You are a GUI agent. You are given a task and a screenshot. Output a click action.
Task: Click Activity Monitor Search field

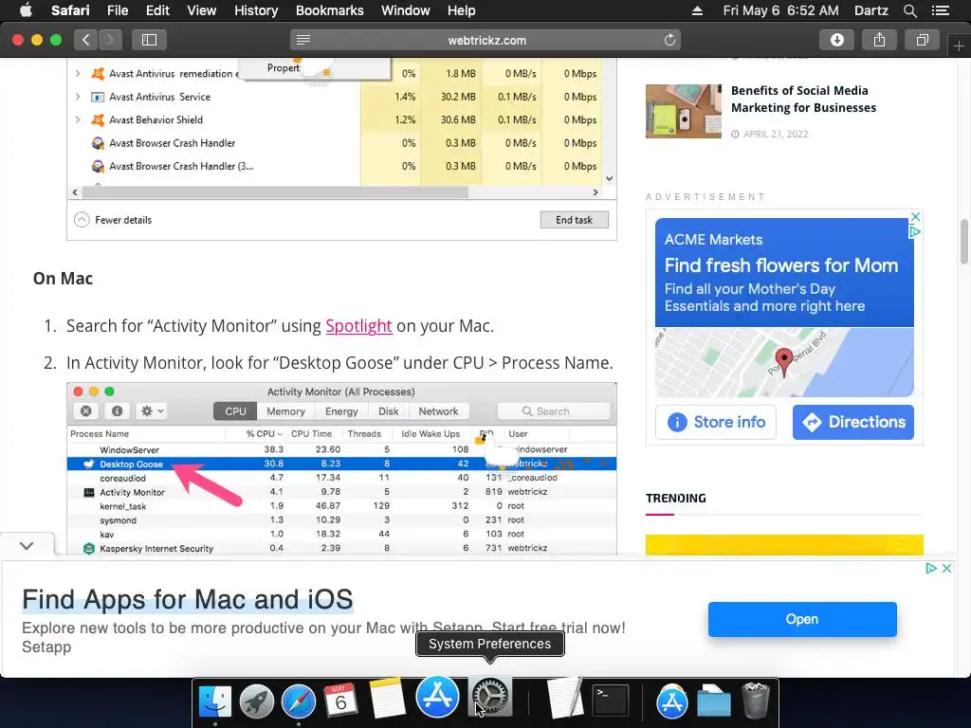point(554,411)
